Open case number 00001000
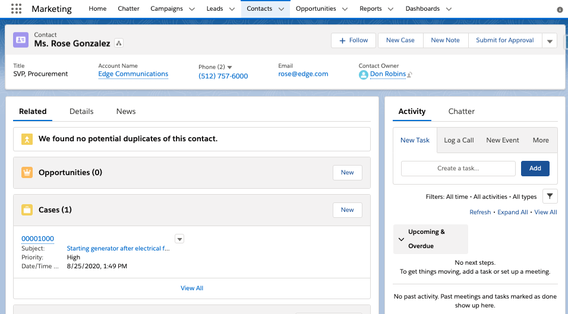568x314 pixels. click(x=37, y=239)
